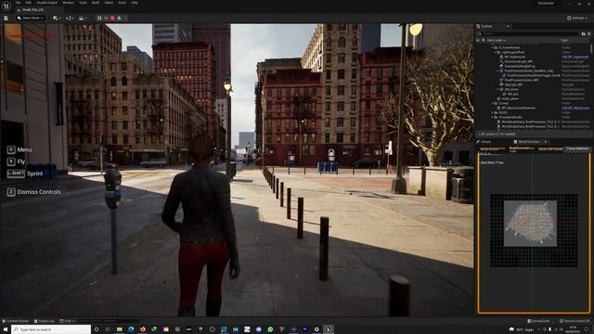Select the DirectionalLight actor row
The width and height of the screenshot is (594, 334).
click(518, 61)
